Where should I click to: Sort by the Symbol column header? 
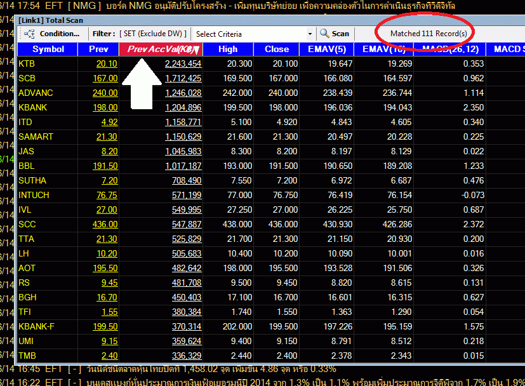click(48, 50)
